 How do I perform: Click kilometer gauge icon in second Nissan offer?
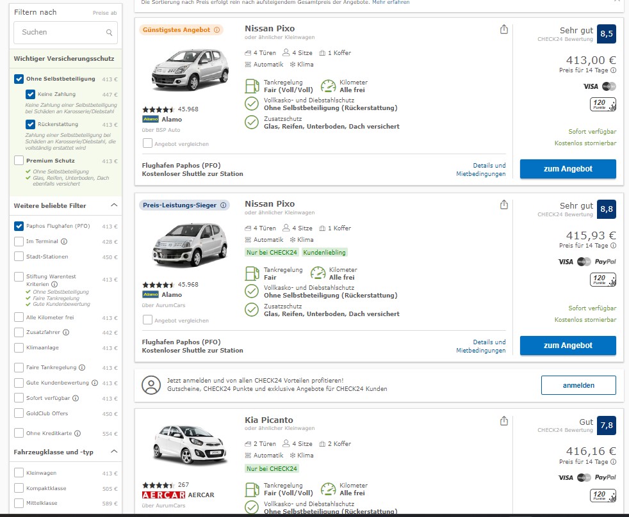[318, 273]
